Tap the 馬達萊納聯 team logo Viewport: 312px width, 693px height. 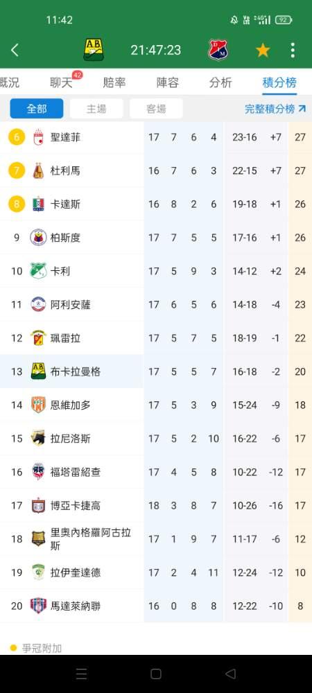pyautogui.click(x=38, y=605)
